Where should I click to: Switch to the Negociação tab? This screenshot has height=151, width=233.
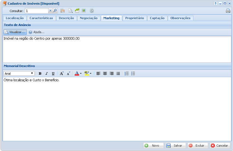[89, 18]
